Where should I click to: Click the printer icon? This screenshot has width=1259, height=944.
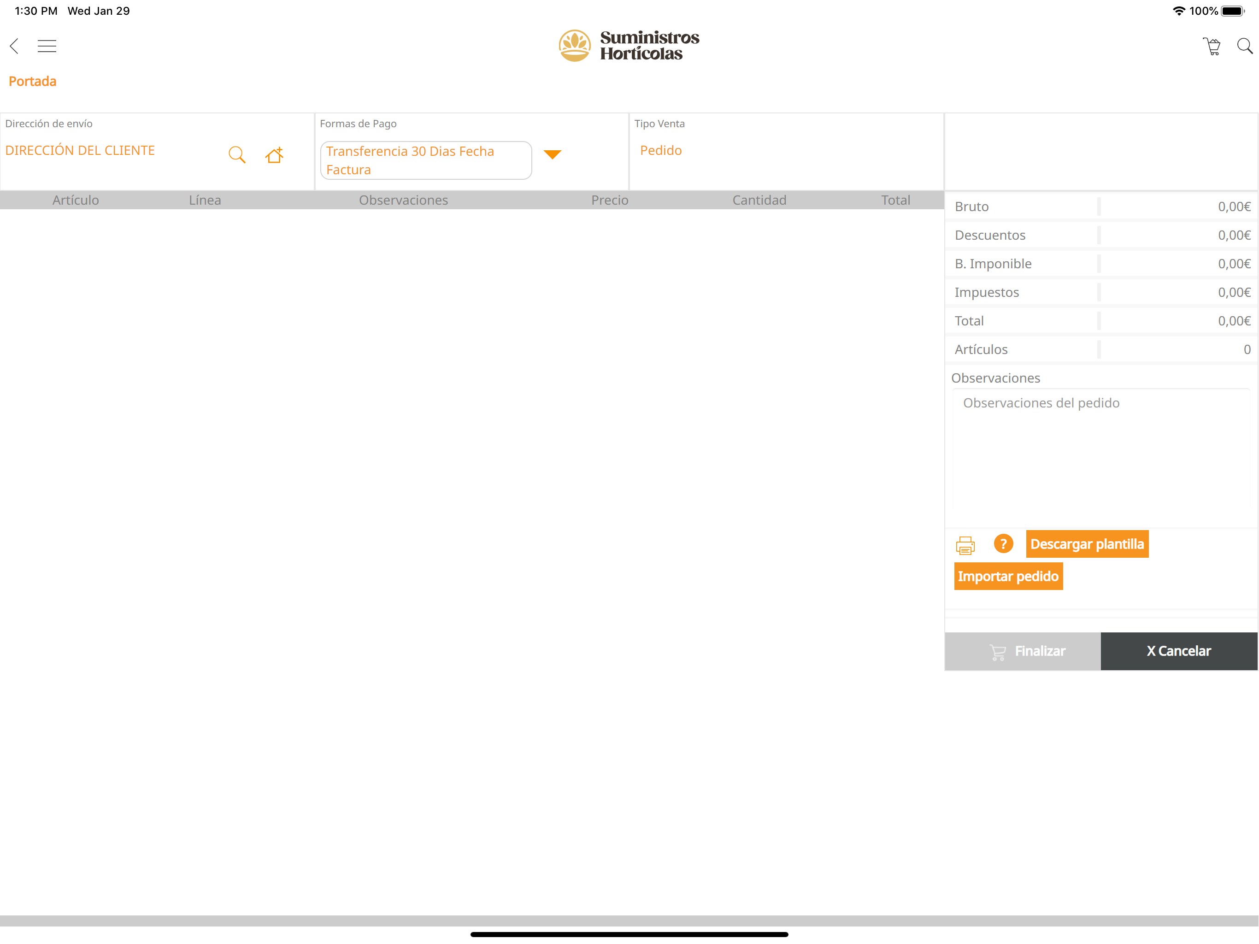(965, 545)
